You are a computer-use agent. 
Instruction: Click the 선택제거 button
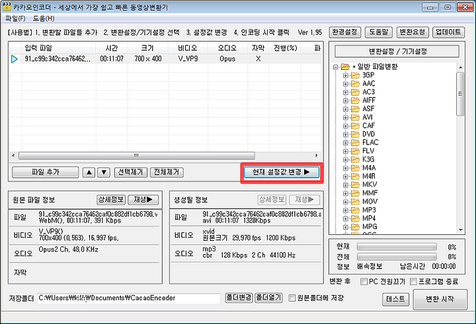click(130, 172)
